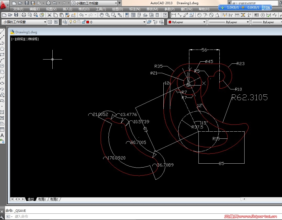Toggle layer 0 lock padlock icon

[84, 22]
